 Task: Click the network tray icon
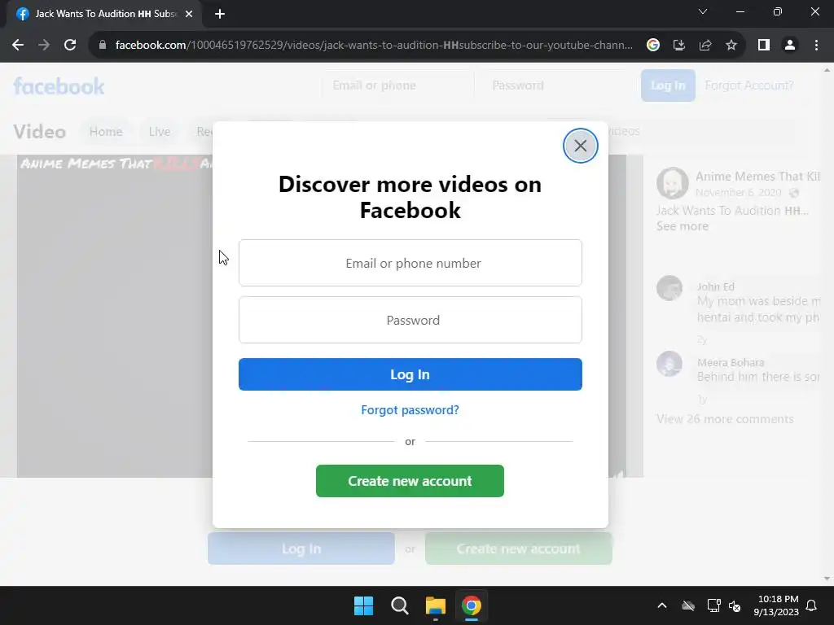pyautogui.click(x=713, y=605)
